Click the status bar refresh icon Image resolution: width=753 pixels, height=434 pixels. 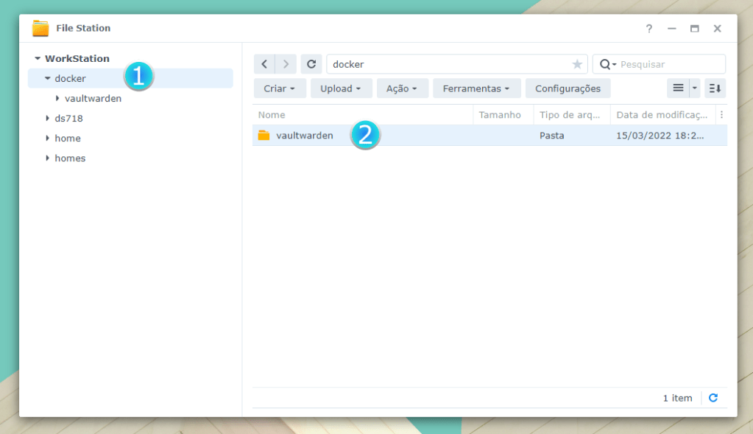coord(713,398)
